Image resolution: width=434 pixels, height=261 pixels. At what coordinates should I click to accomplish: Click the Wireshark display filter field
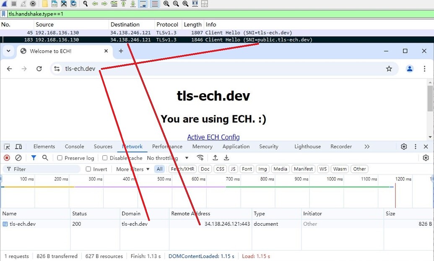pos(210,14)
